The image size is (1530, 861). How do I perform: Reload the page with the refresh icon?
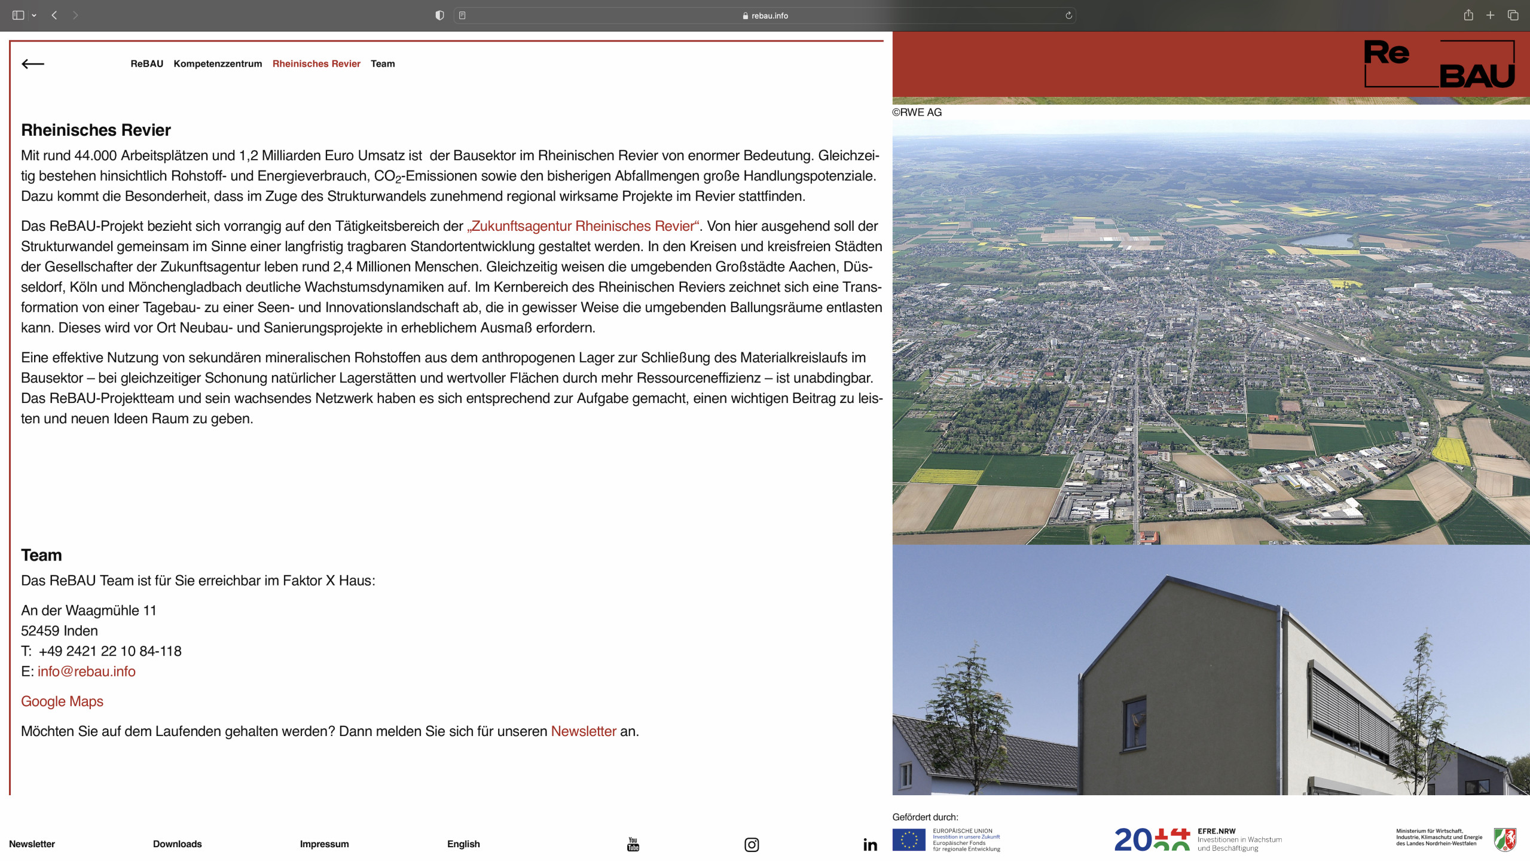coord(1068,16)
